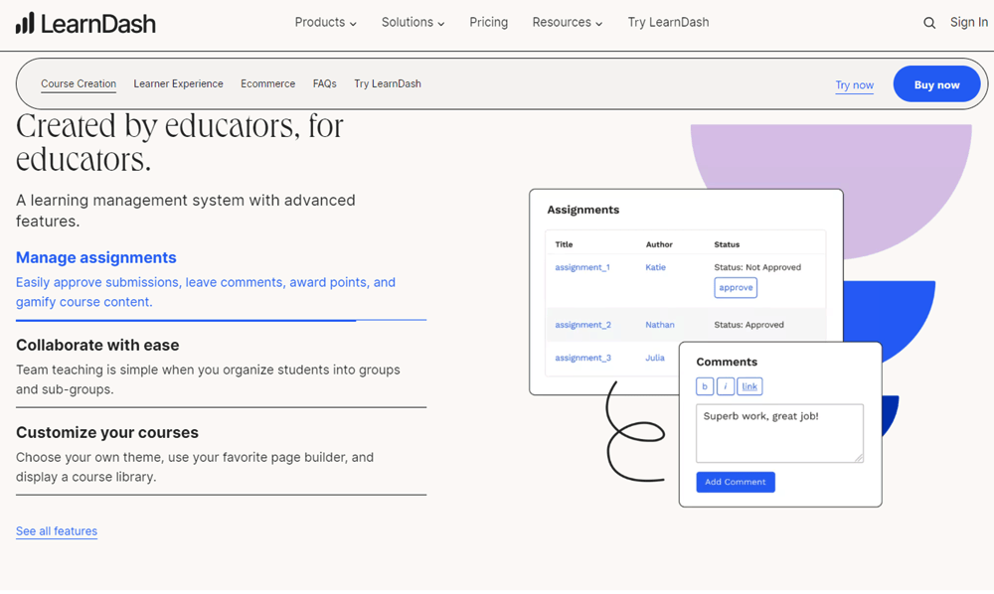
Task: Click the 'Try now' link
Action: tap(854, 85)
